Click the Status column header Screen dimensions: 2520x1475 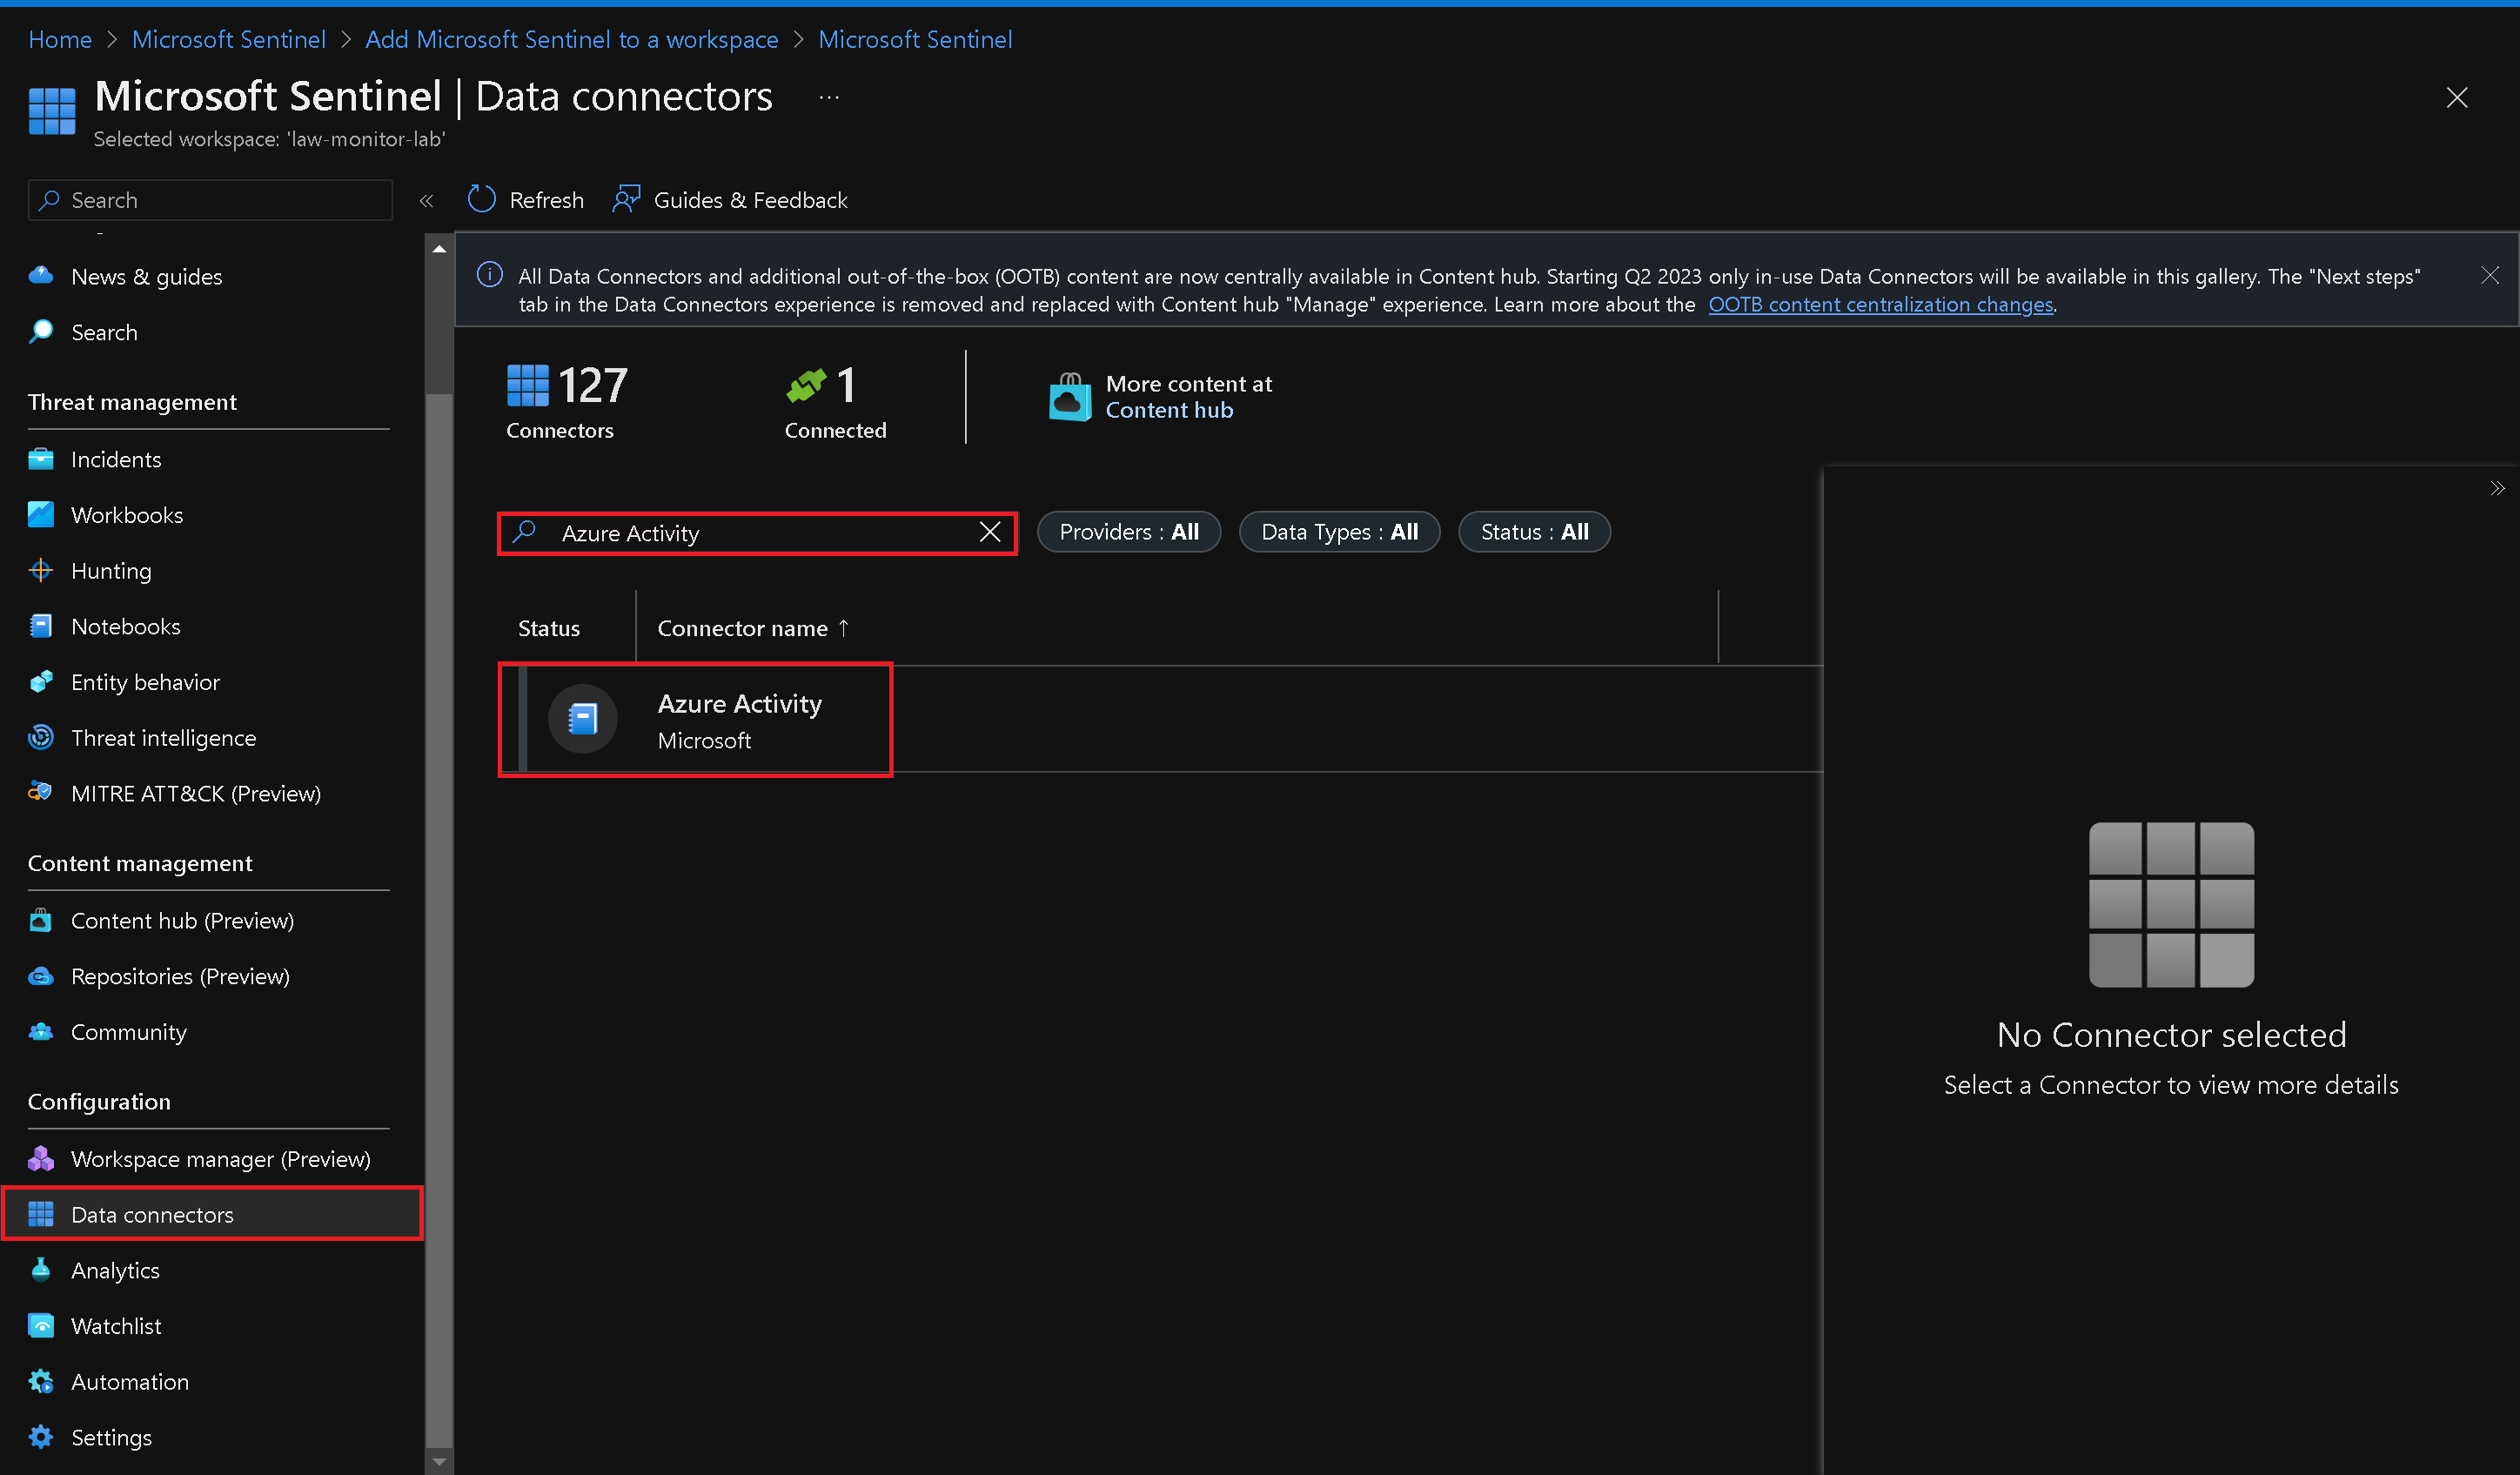(x=549, y=628)
